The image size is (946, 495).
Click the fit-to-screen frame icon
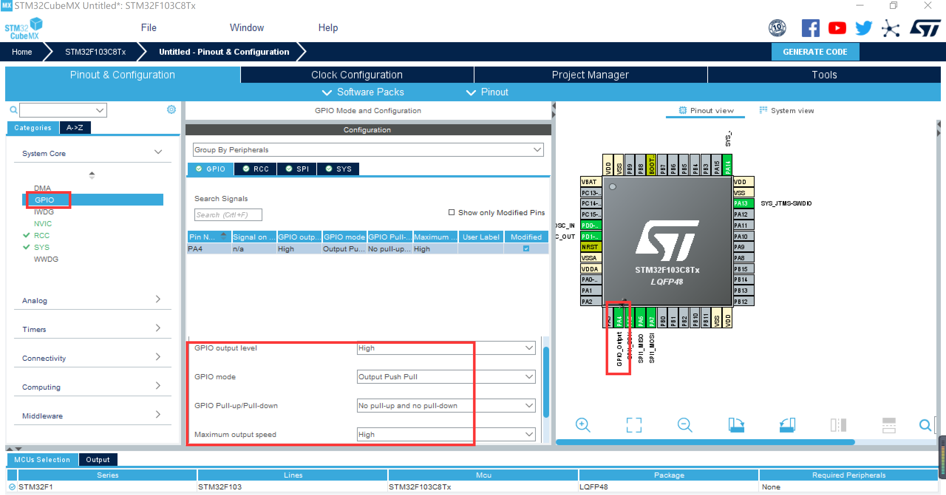click(634, 425)
